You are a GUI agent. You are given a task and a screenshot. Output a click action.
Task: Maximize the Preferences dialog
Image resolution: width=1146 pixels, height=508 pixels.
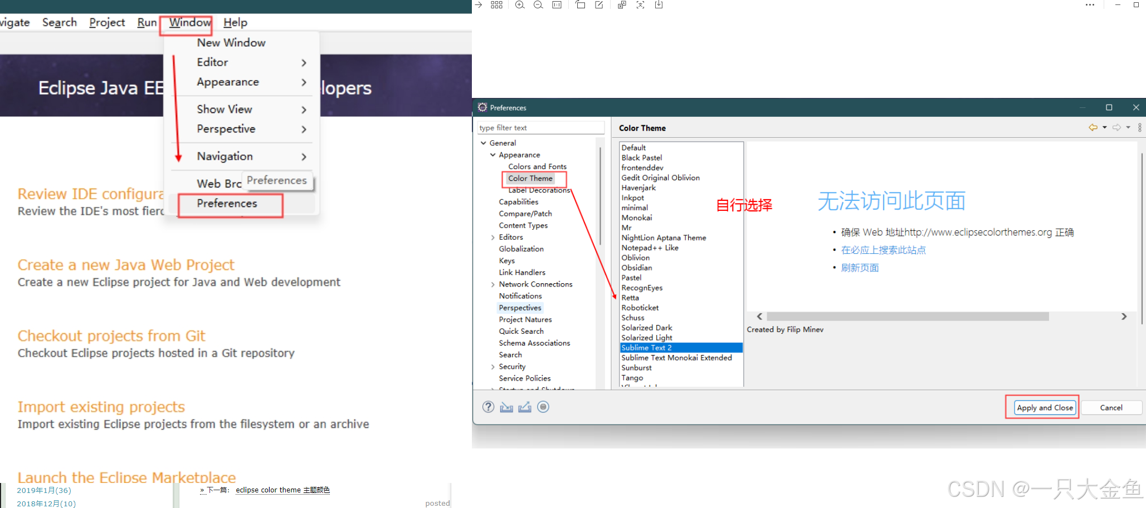(1109, 107)
